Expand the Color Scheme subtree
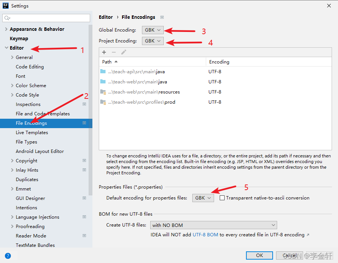Screen dimensions: 338x263 (x=12, y=86)
